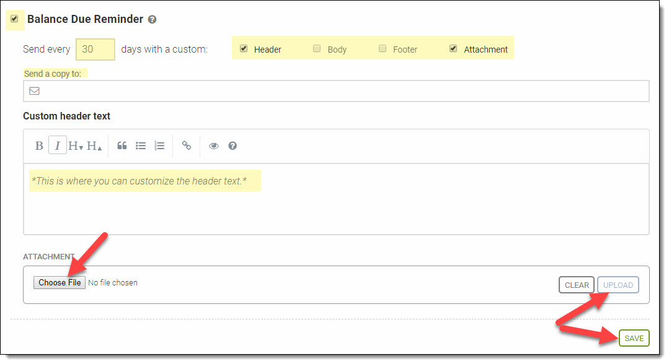Disable the Balance Due Reminder checkbox
The image size is (669, 364).
tap(14, 19)
